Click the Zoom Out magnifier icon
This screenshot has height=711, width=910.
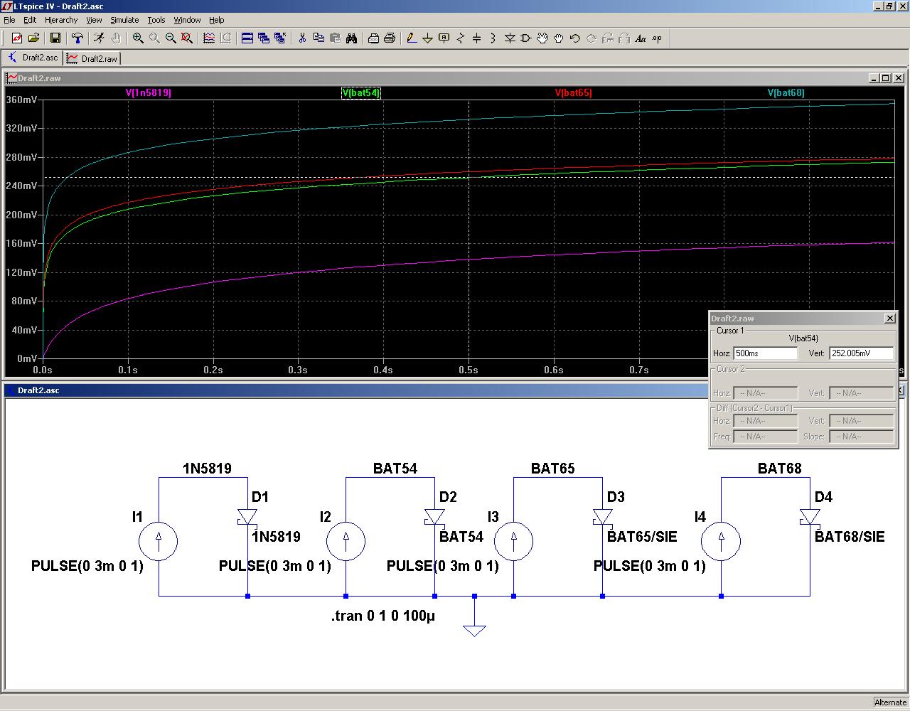click(x=171, y=38)
